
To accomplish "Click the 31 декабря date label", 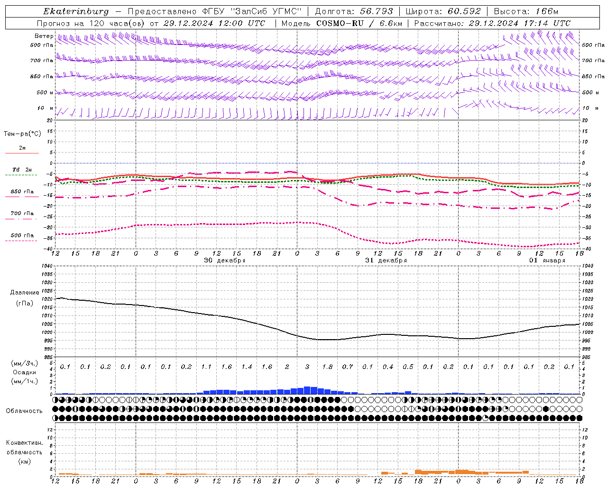I will pos(386,260).
